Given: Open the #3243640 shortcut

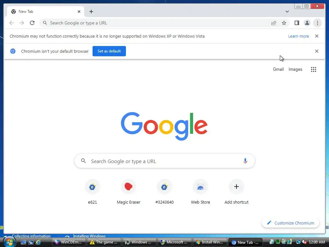Looking at the screenshot, I should click(x=164, y=192).
